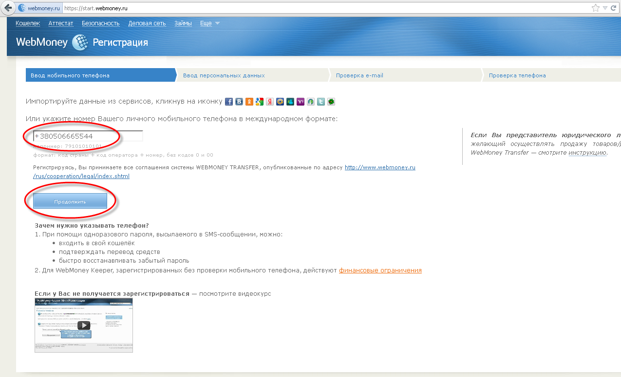Open the инструкцию link

point(587,153)
